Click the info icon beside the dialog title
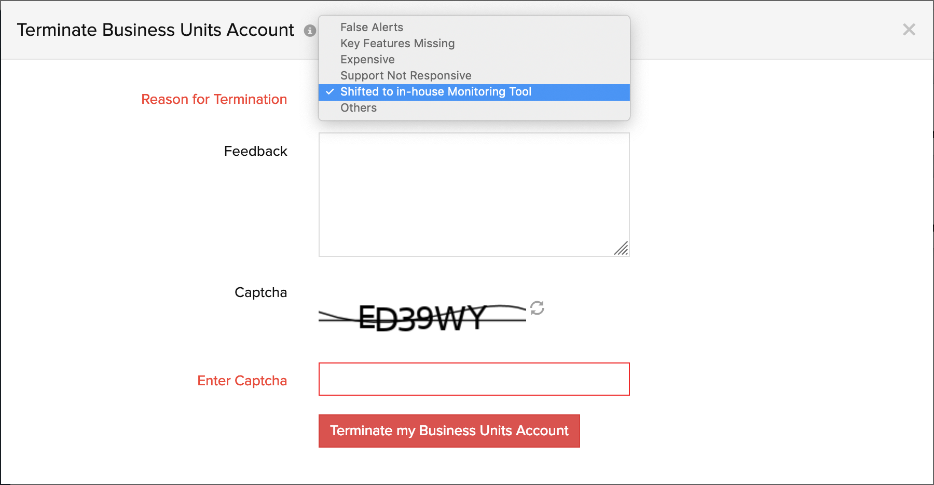 coord(310,31)
